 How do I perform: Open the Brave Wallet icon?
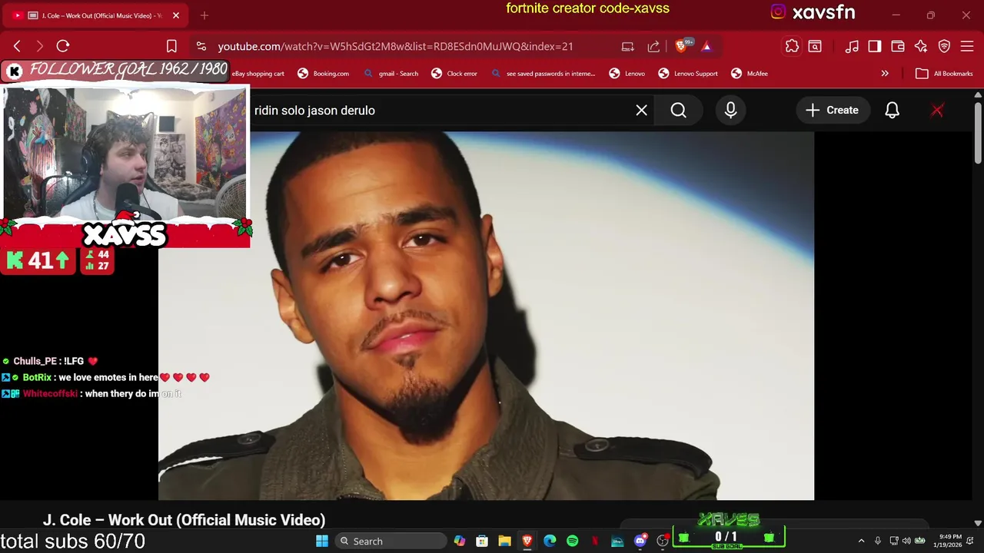pyautogui.click(x=898, y=46)
